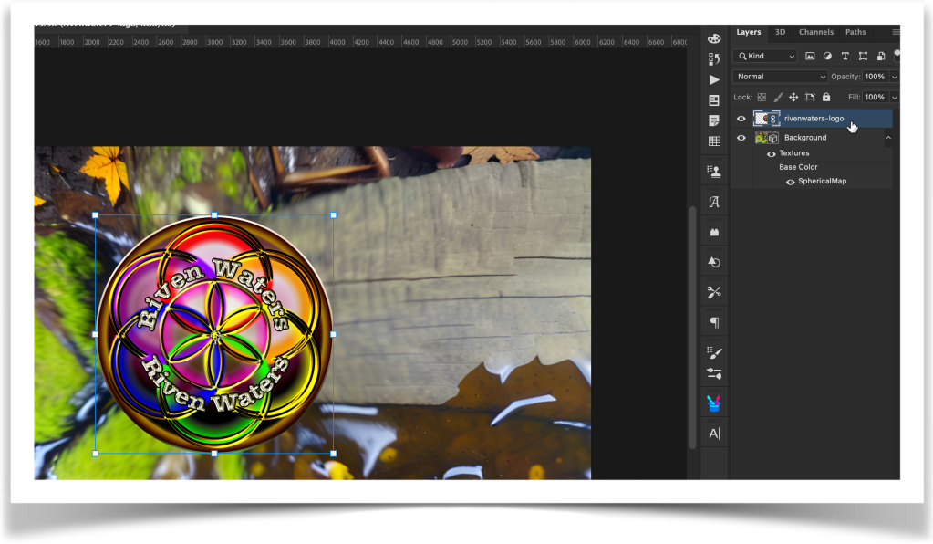This screenshot has height=544, width=933.
Task: Open the Opacity slider dropdown arrow
Action: click(x=895, y=77)
